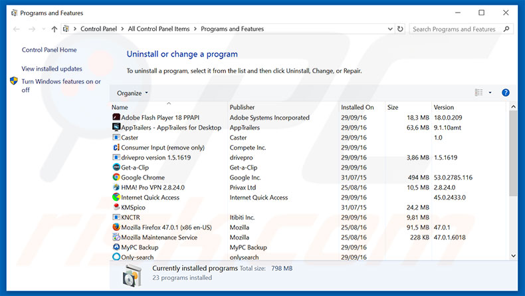
Task: Open View installed updates link
Action: coord(52,69)
